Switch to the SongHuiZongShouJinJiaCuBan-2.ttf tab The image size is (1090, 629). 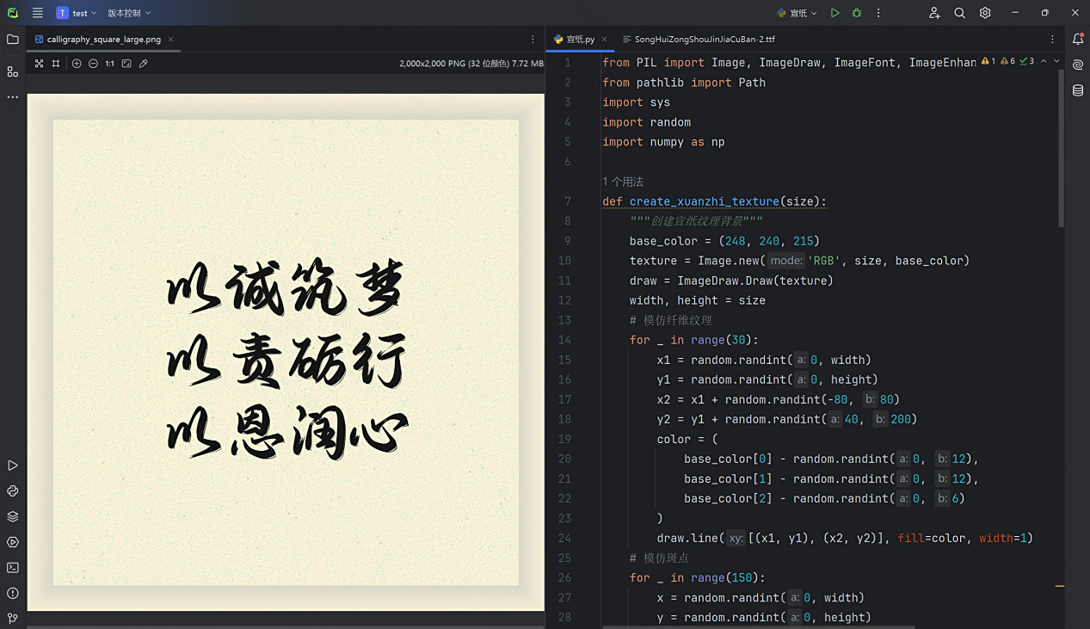pyautogui.click(x=698, y=40)
